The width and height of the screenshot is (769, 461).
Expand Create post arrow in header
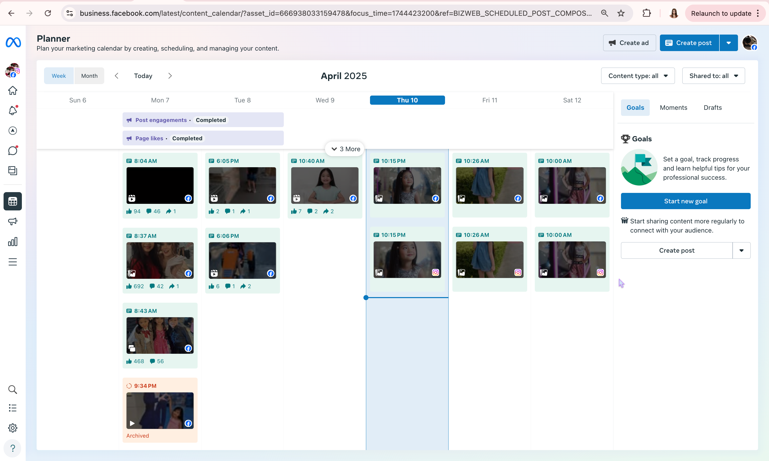coord(729,43)
